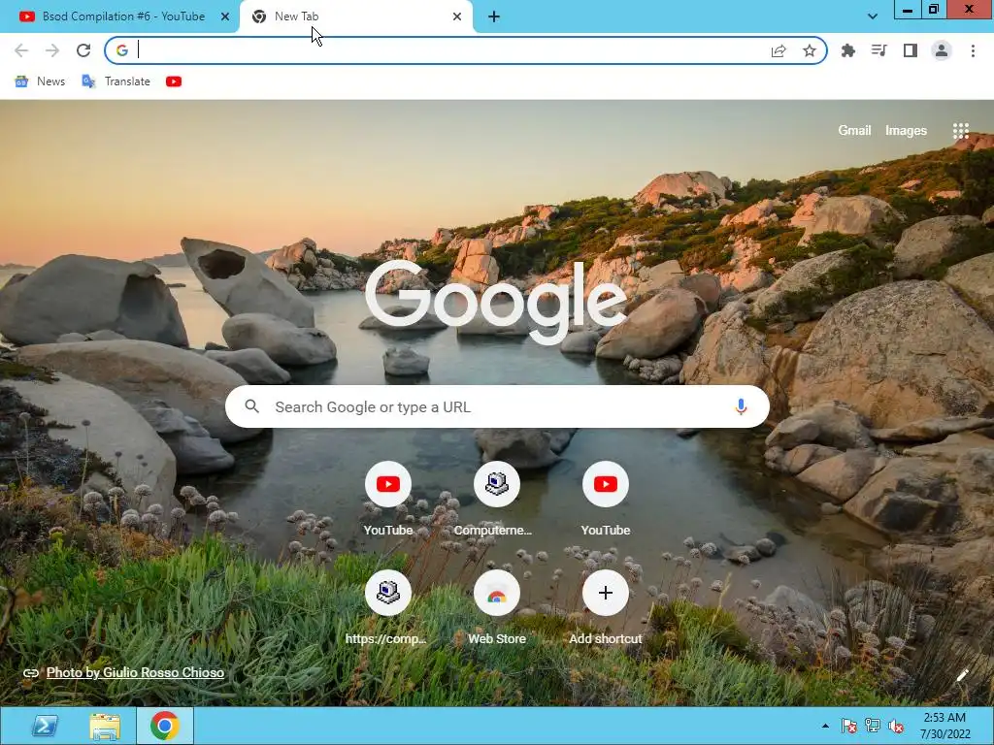Viewport: 994px width, 745px height.
Task: Toggle the side panel icon
Action: [x=911, y=50]
